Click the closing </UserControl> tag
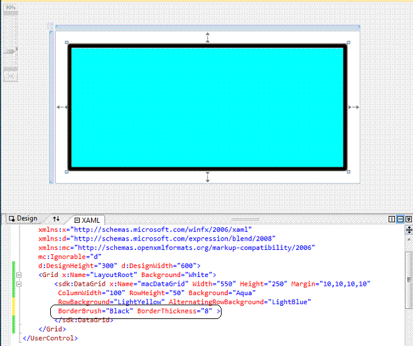The image size is (413, 346). (50, 338)
